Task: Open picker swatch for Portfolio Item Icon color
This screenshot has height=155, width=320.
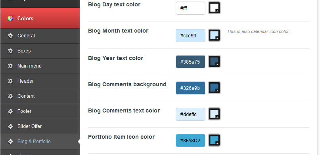Action: click(214, 140)
